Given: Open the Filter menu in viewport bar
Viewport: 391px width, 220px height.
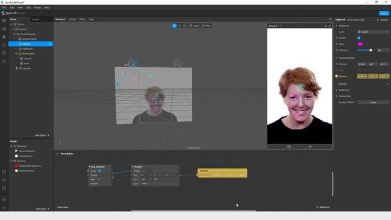Looking at the screenshot, I should click(x=82, y=19).
